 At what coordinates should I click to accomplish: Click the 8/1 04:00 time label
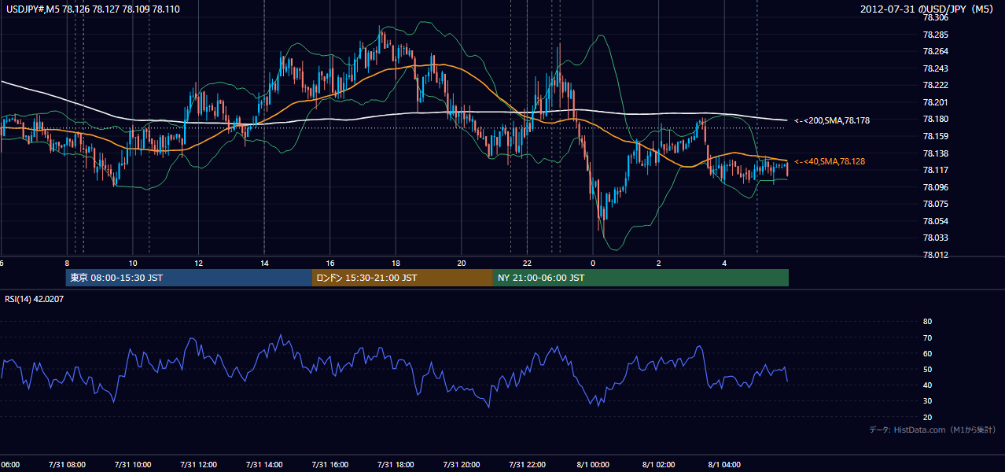click(724, 465)
